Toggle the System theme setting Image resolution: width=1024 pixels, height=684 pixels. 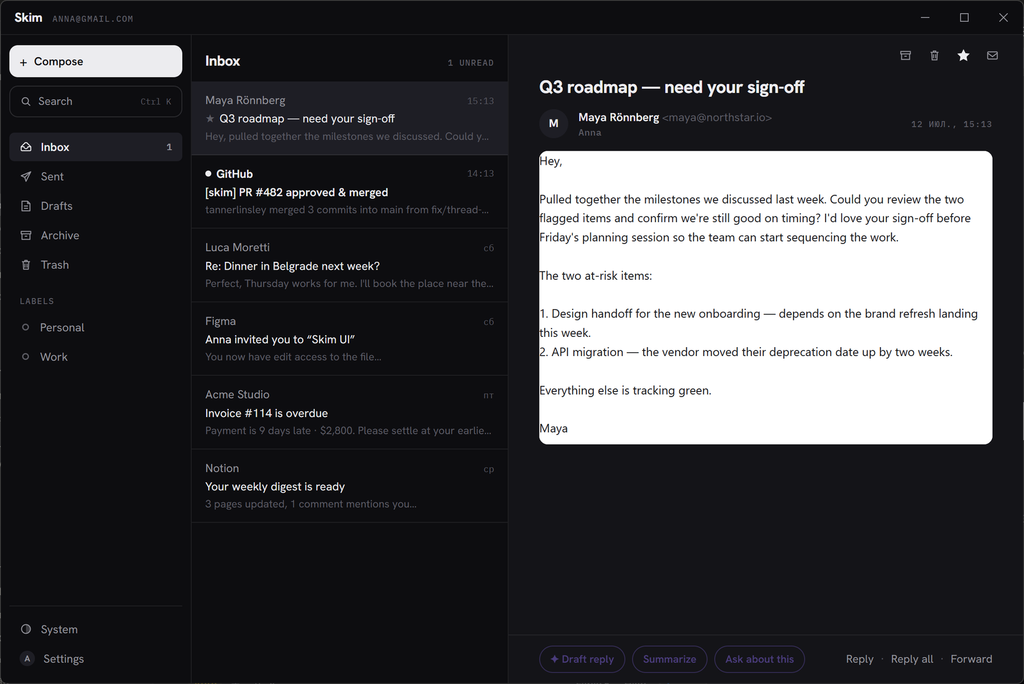[95, 630]
